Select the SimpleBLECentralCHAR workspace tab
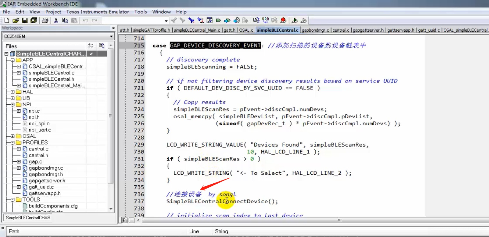 tap(28, 218)
